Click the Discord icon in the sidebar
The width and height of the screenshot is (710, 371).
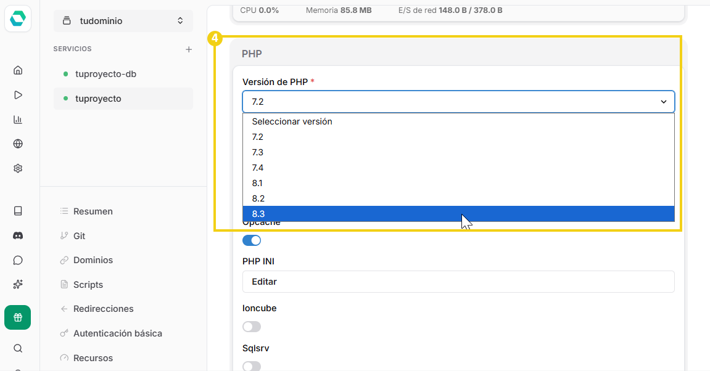pos(17,235)
